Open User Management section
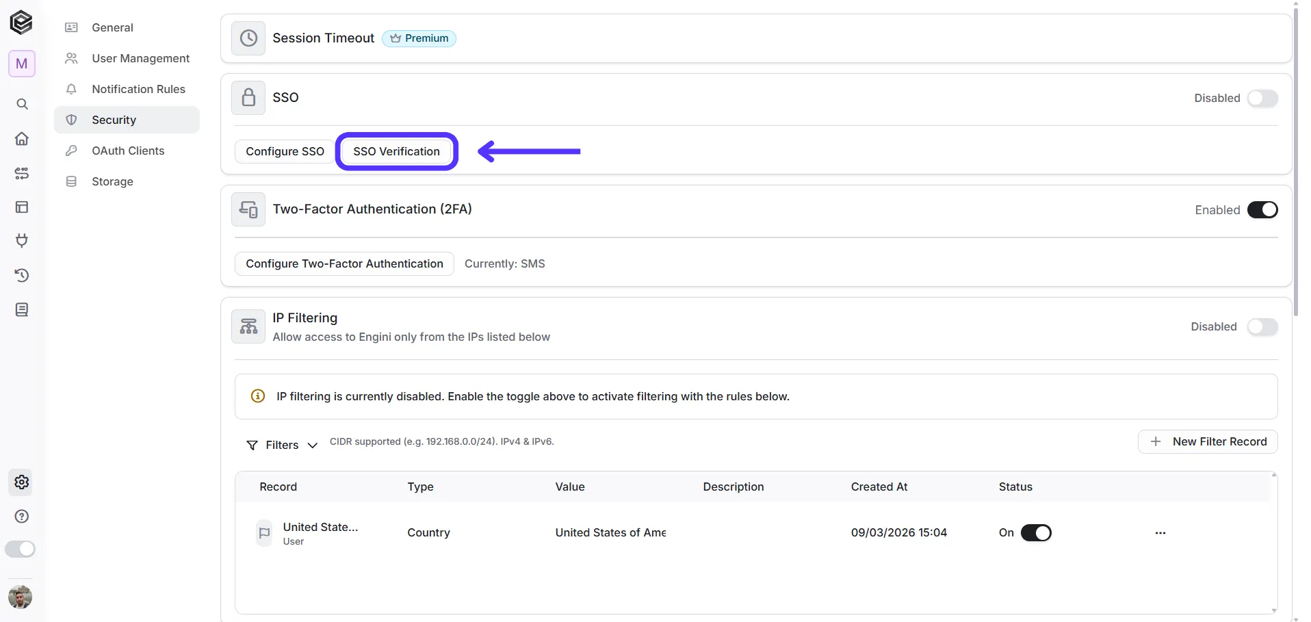 [x=127, y=58]
